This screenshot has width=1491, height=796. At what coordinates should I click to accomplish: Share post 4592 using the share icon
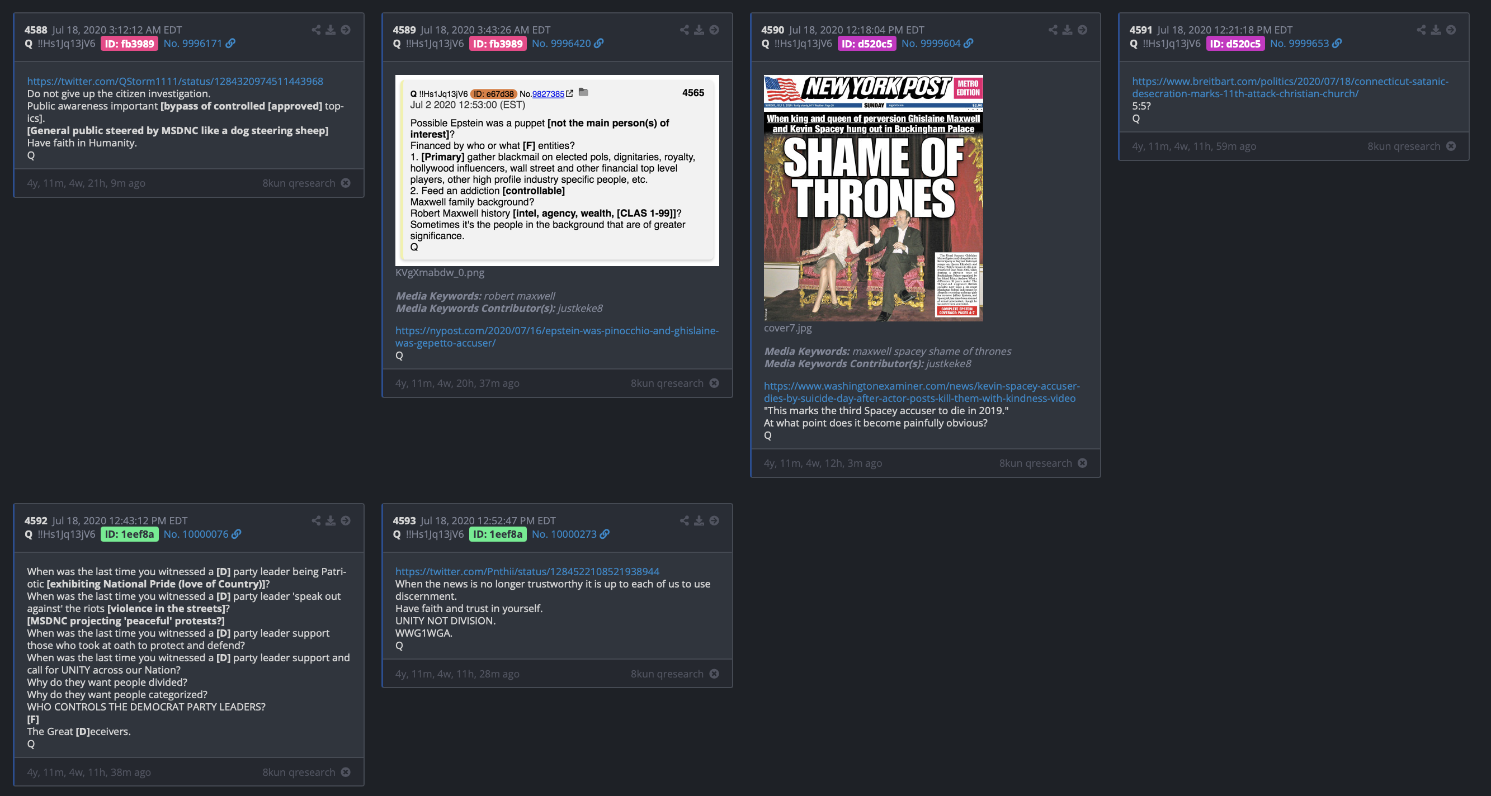click(x=316, y=520)
